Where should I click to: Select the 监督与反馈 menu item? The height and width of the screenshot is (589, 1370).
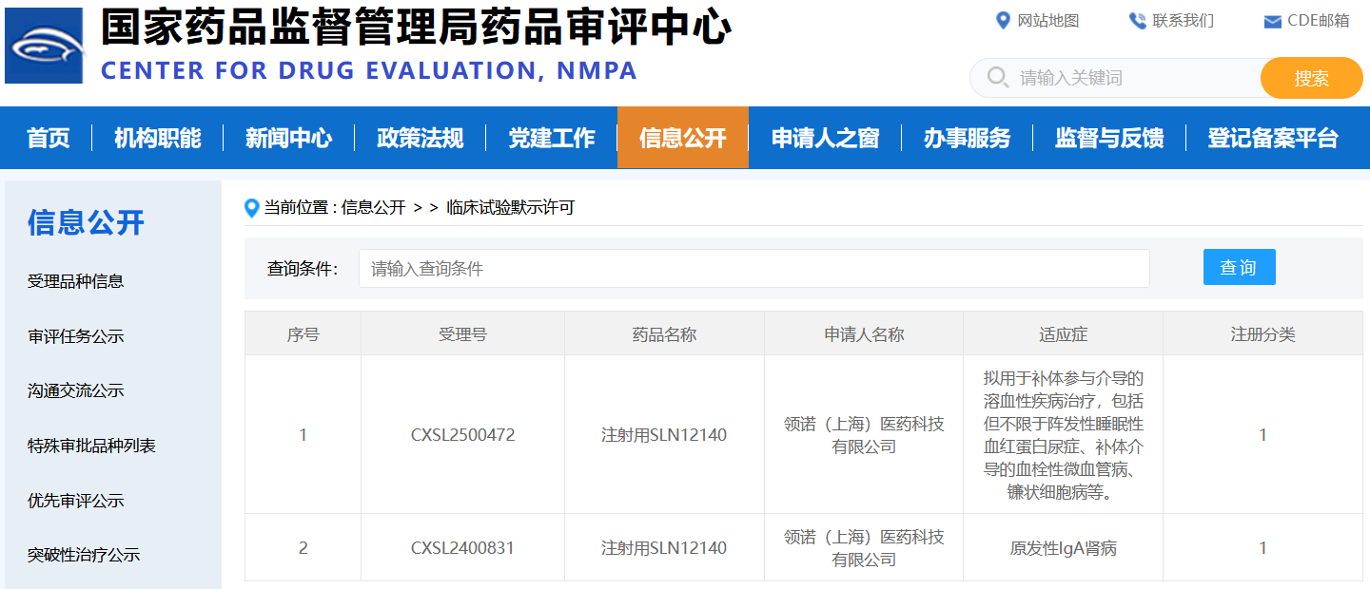[1108, 137]
